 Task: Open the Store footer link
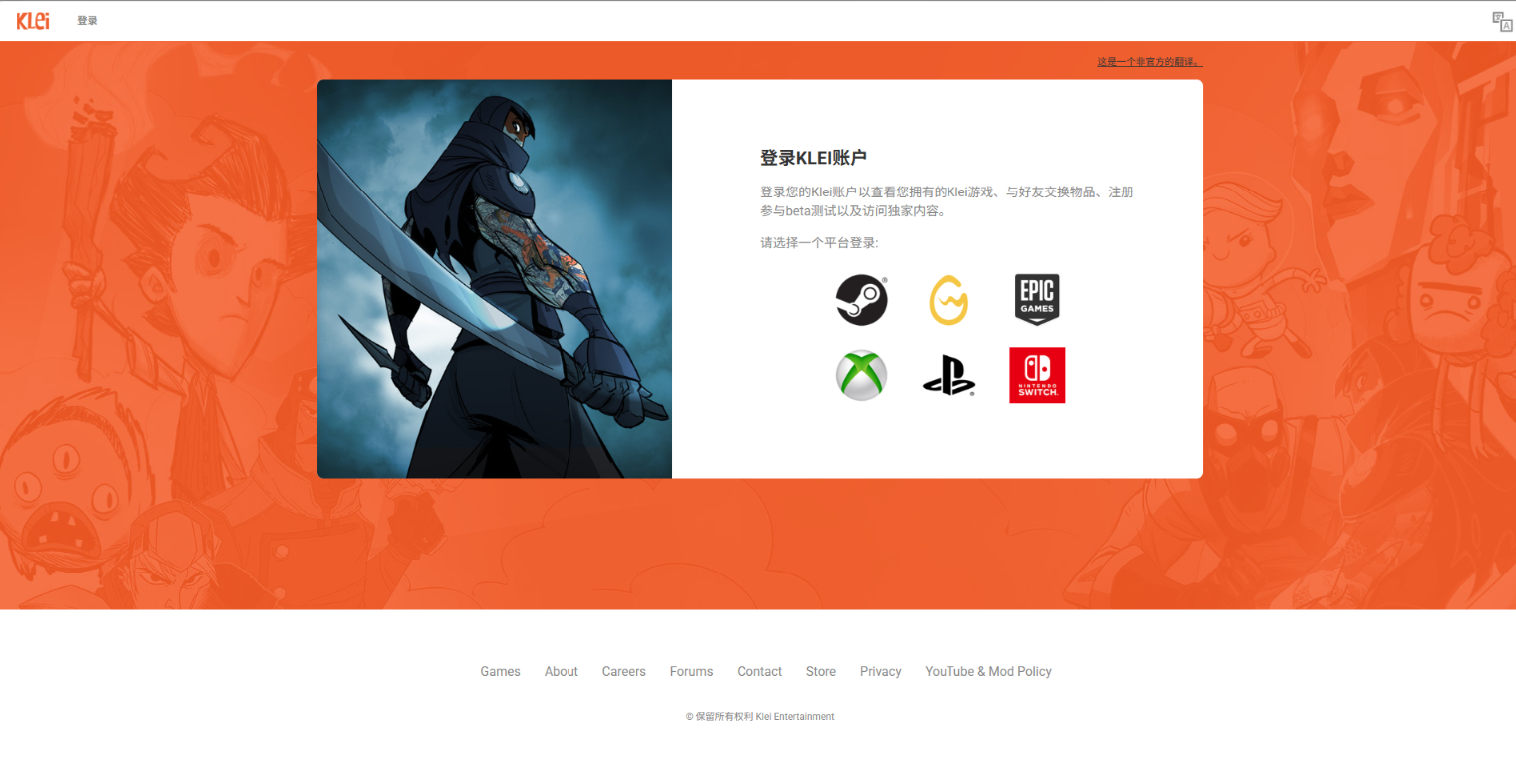tap(821, 672)
